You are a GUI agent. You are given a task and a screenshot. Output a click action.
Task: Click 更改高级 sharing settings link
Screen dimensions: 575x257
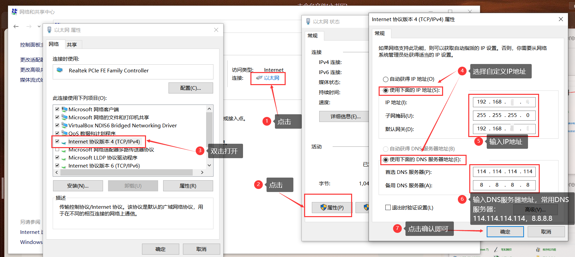pyautogui.click(x=32, y=70)
